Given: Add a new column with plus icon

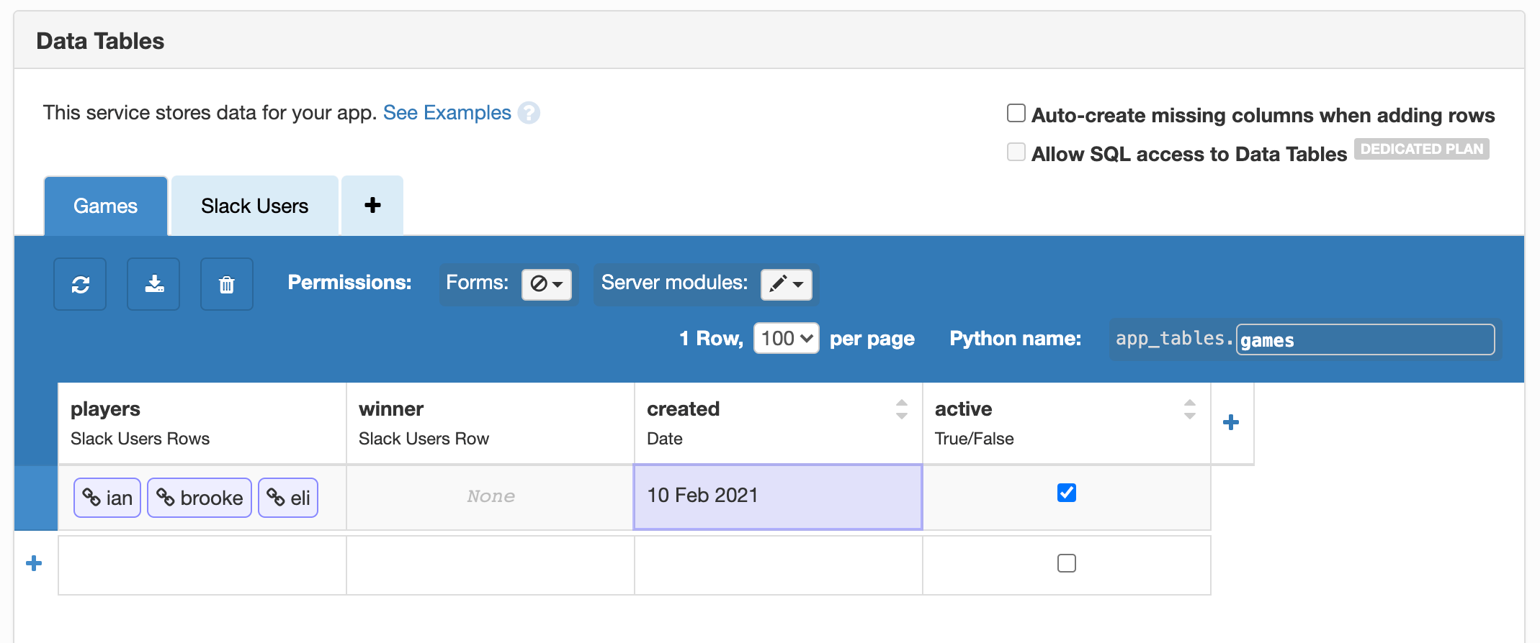Looking at the screenshot, I should (x=1231, y=422).
